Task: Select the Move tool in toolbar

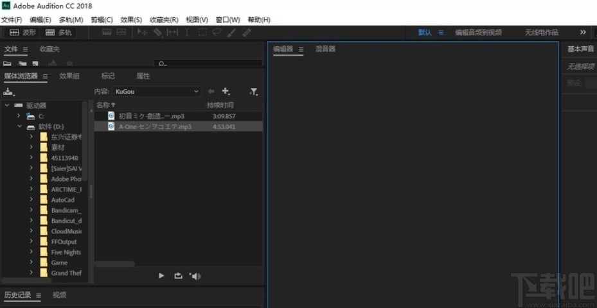Action: click(143, 33)
